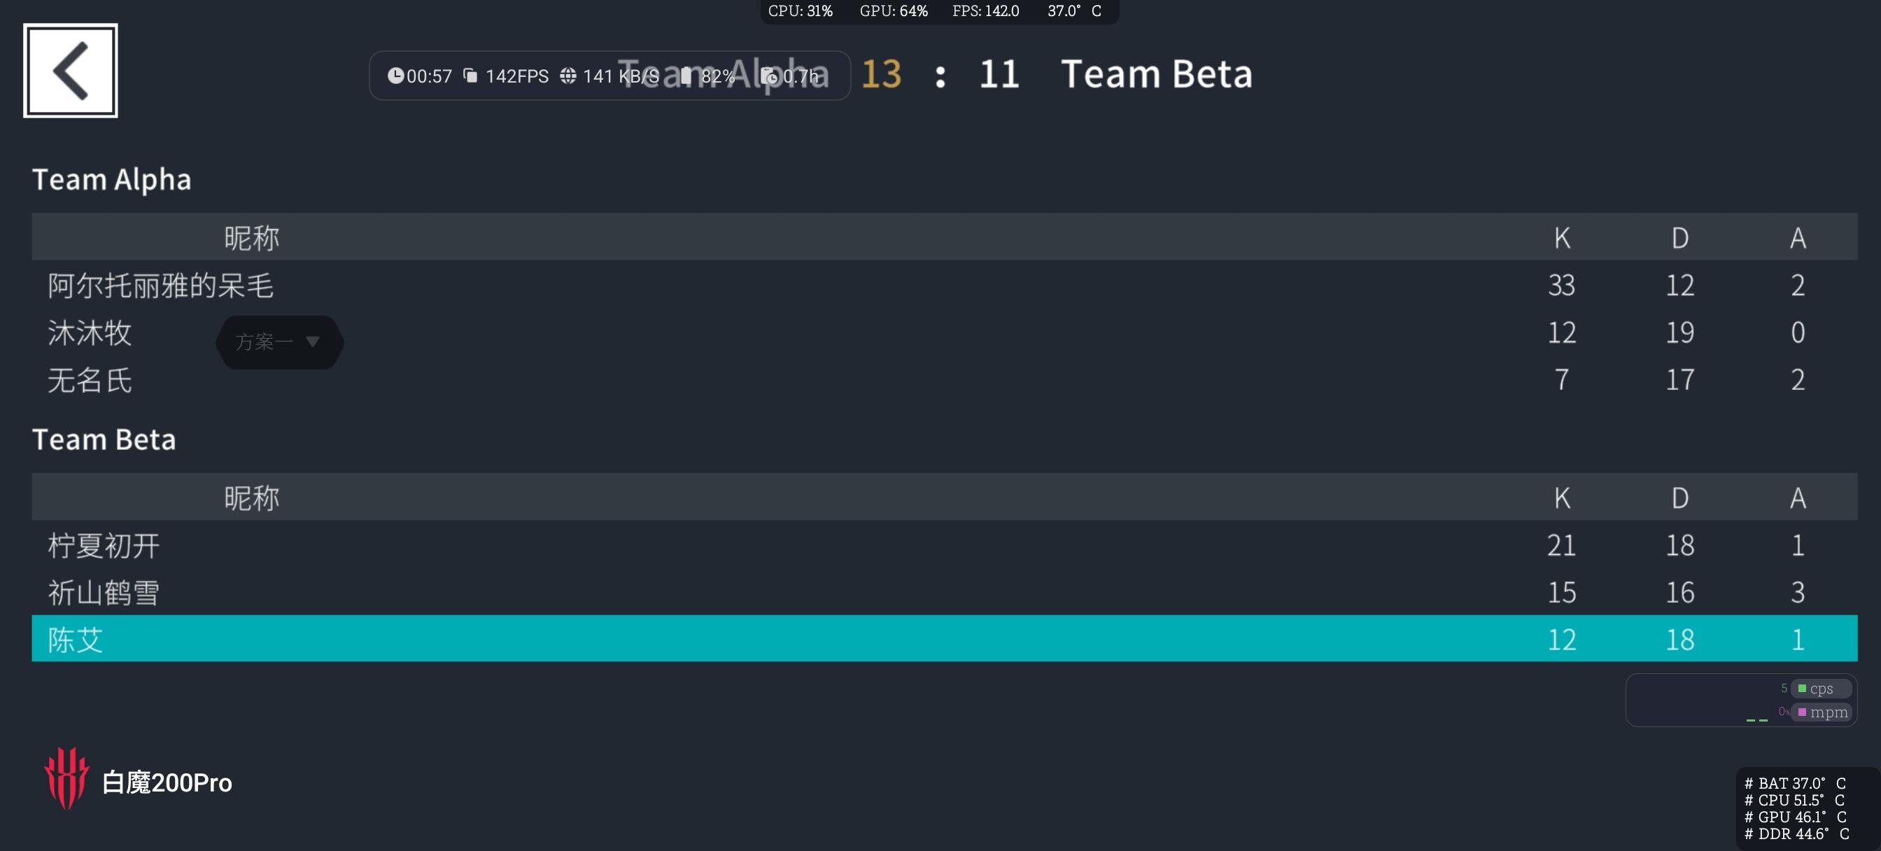This screenshot has height=851, width=1881.
Task: Open the 方案一 dropdown
Action: (280, 342)
